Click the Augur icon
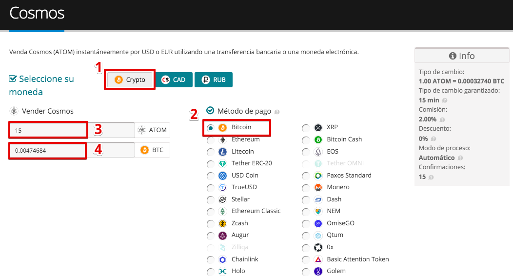The width and height of the screenshot is (513, 277). tap(222, 236)
